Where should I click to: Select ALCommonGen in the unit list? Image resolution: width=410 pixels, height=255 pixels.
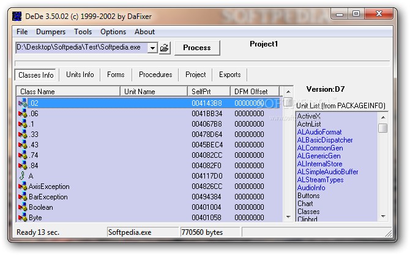(320, 148)
